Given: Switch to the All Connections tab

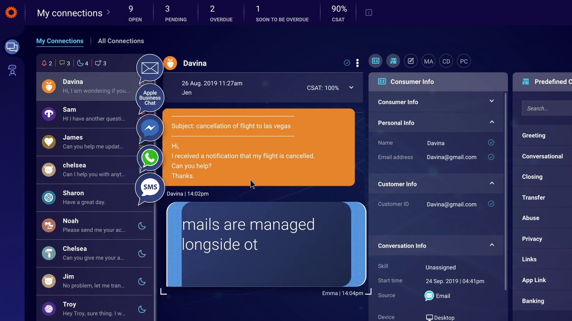Looking at the screenshot, I should point(121,41).
